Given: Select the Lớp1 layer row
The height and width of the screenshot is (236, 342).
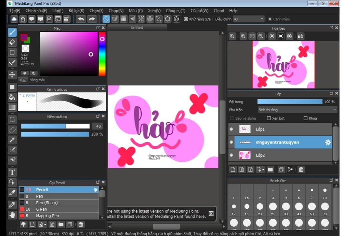Looking at the screenshot, I should coord(280,129).
